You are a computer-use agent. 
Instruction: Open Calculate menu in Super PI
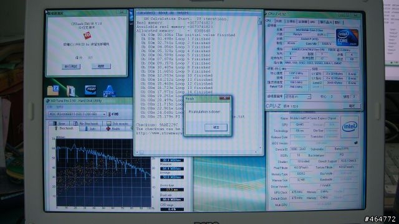click(146, 12)
